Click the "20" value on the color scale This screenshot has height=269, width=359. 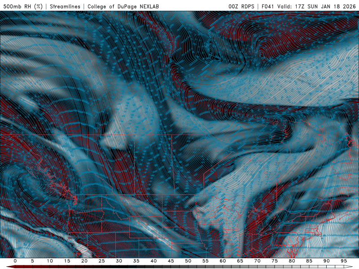[x=84, y=261]
